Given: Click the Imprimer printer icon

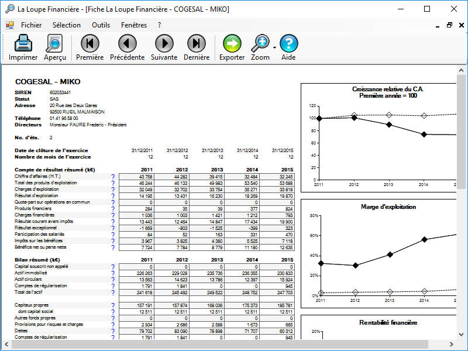Looking at the screenshot, I should 23,43.
